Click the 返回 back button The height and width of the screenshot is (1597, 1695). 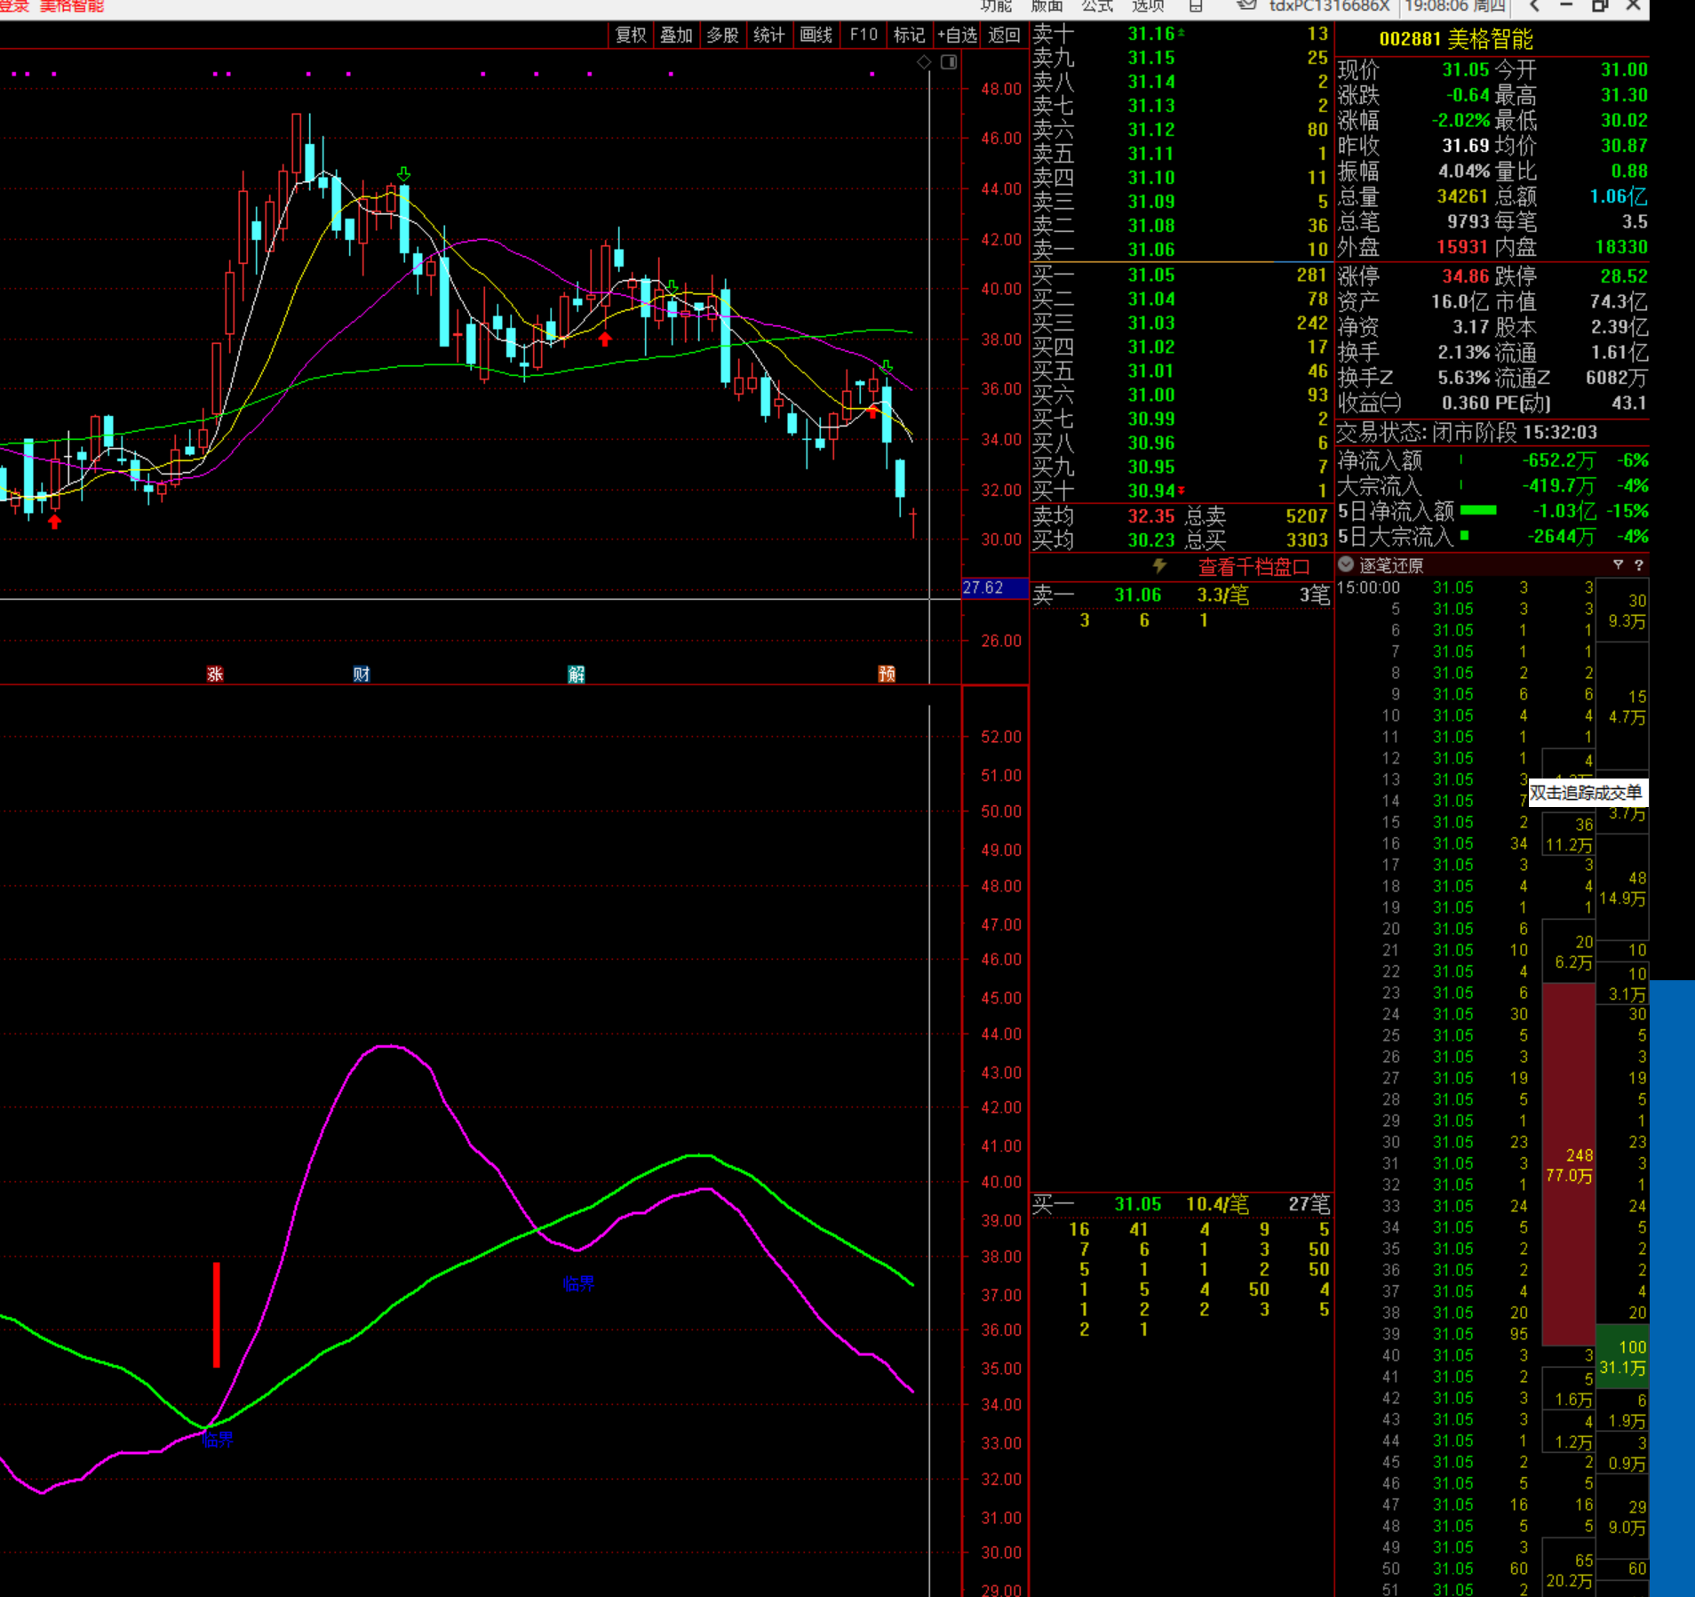(x=1005, y=35)
